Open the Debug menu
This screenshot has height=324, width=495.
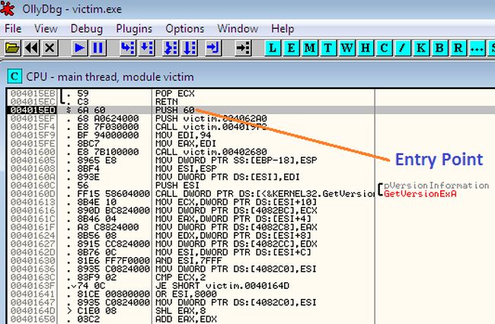point(87,29)
